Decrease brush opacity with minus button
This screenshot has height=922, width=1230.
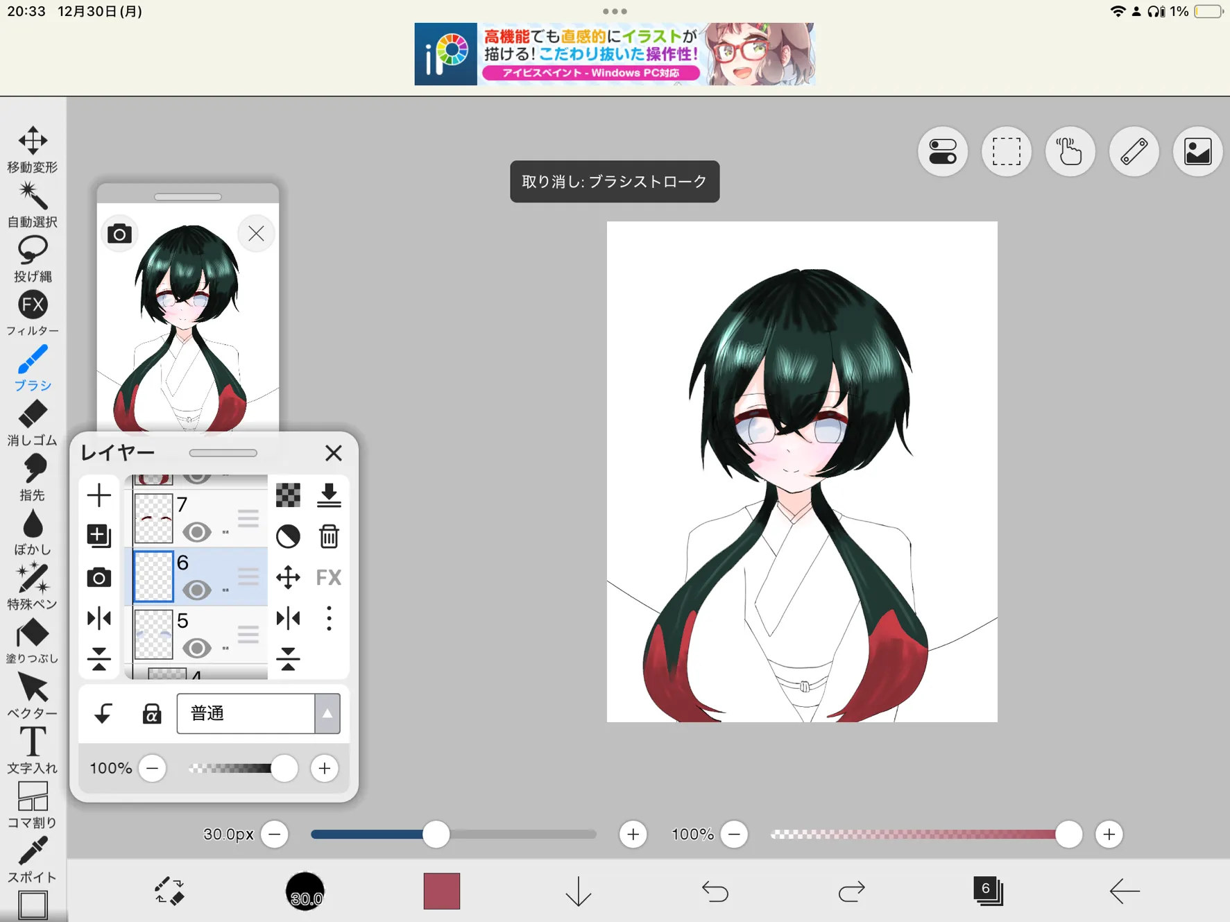coord(735,834)
